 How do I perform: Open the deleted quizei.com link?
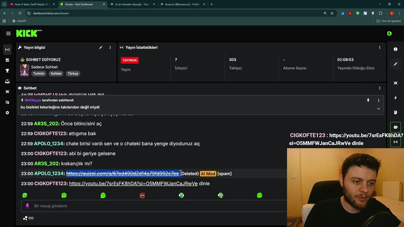(x=122, y=173)
